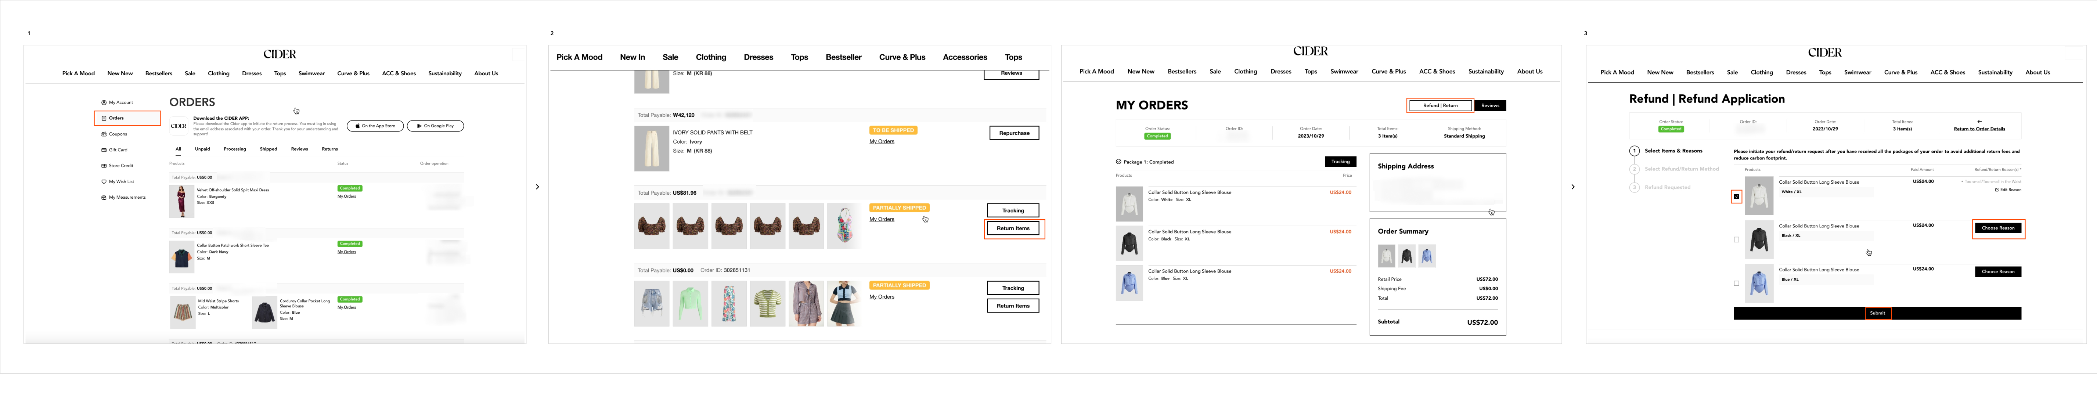Screen dimensions: 2097x400
Task: Open Sustainability in the Refund page navigation
Action: coord(1995,72)
